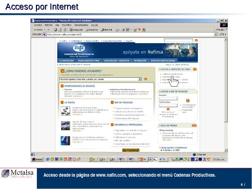Click the orange exclamation icon in login panel
This screenshot has width=252, height=189.
click(x=188, y=100)
